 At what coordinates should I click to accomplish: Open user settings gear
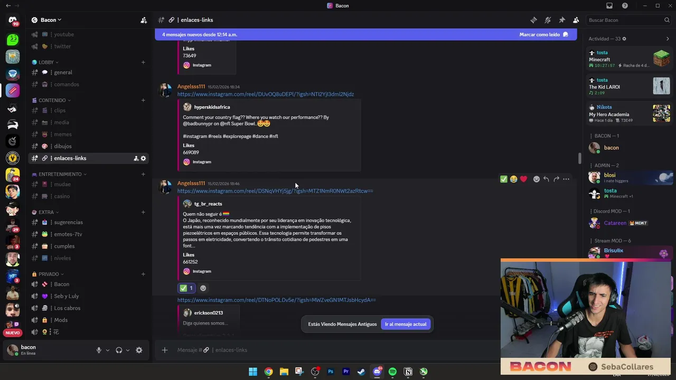[139, 350]
